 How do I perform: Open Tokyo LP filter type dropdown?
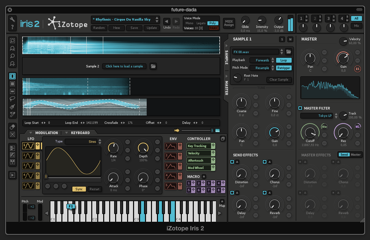tap(336, 116)
